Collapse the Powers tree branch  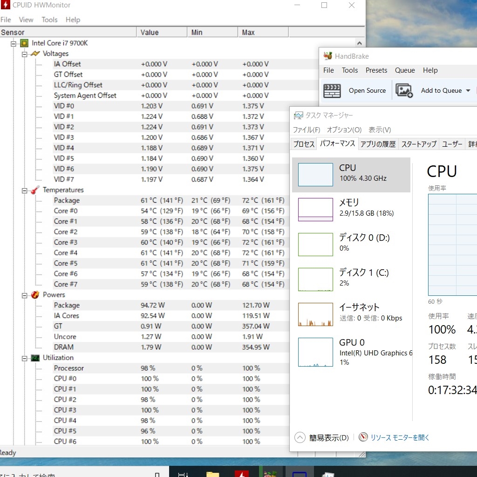click(24, 295)
